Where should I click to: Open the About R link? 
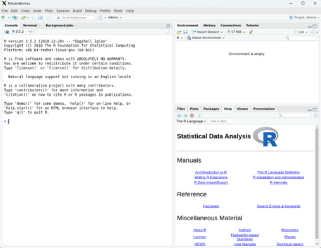(200, 230)
